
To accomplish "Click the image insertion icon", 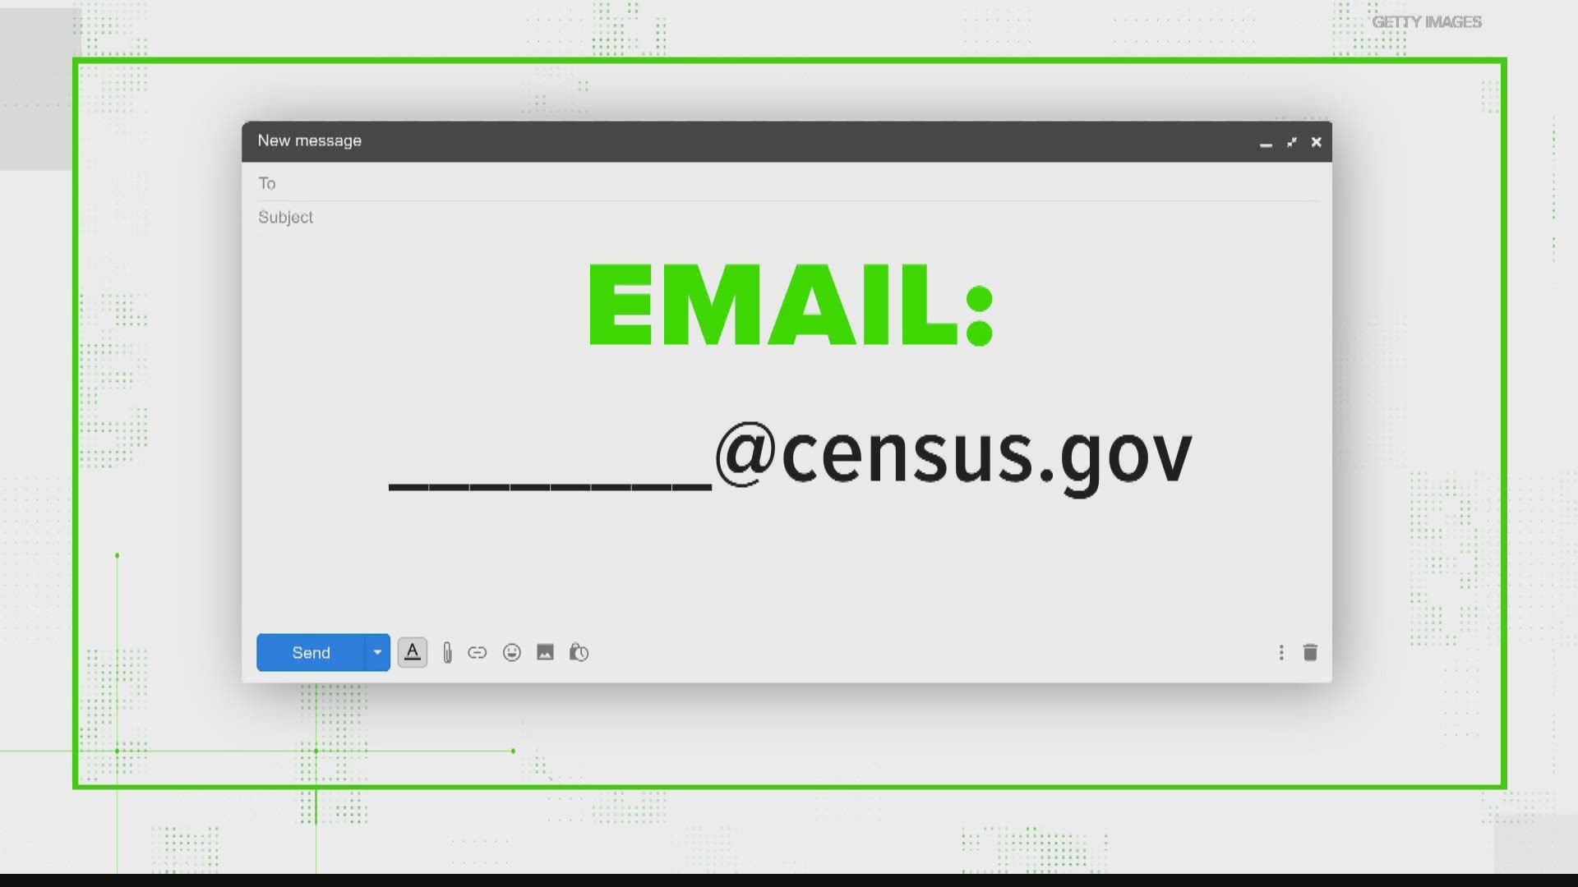I will click(545, 652).
